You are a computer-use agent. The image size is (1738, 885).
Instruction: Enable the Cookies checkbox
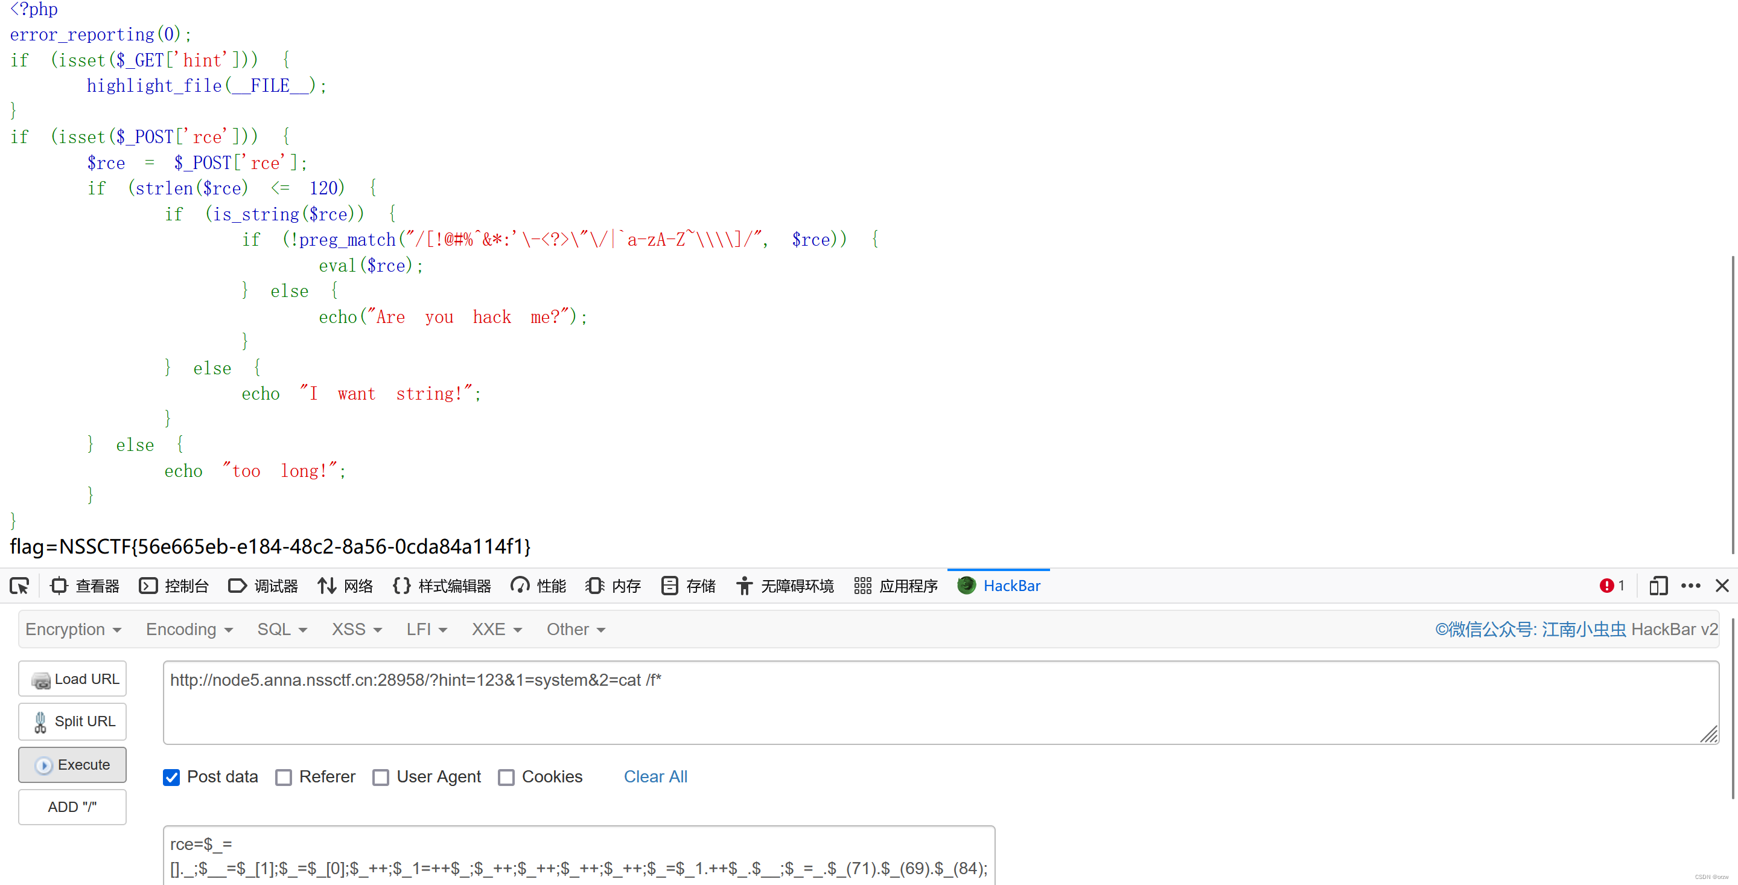[x=507, y=778]
